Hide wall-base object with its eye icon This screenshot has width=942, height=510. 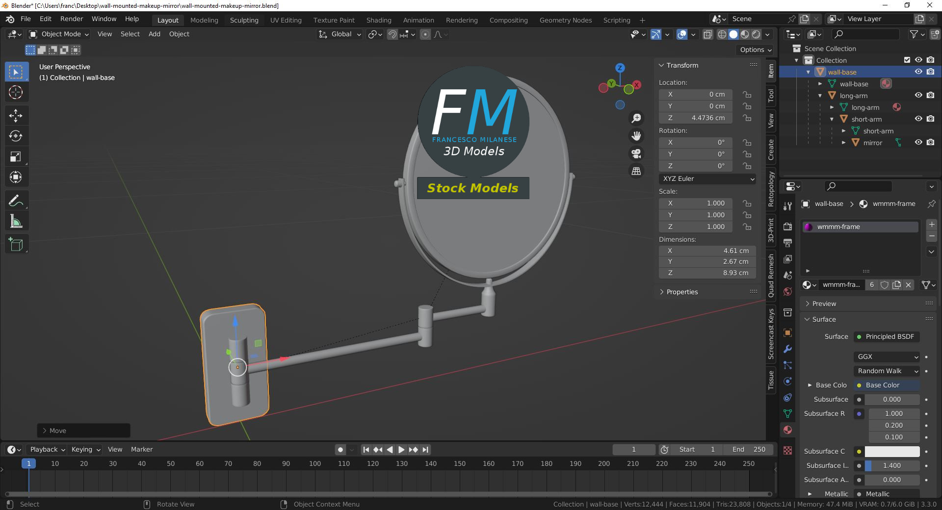(x=918, y=72)
